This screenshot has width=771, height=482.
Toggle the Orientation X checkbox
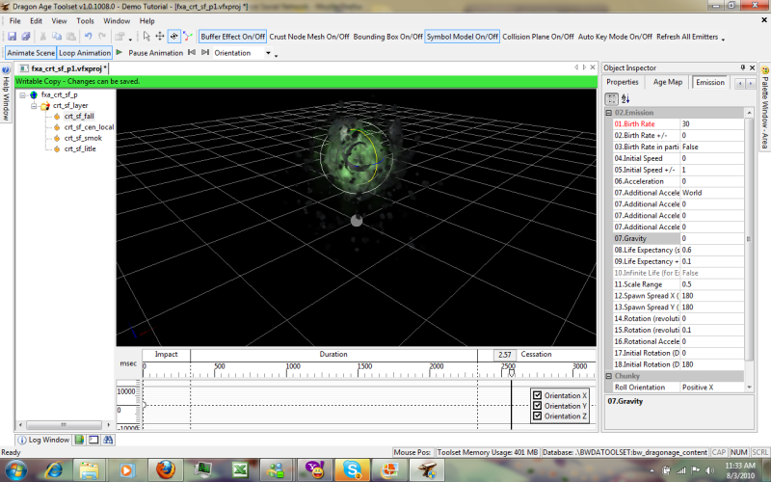click(538, 395)
